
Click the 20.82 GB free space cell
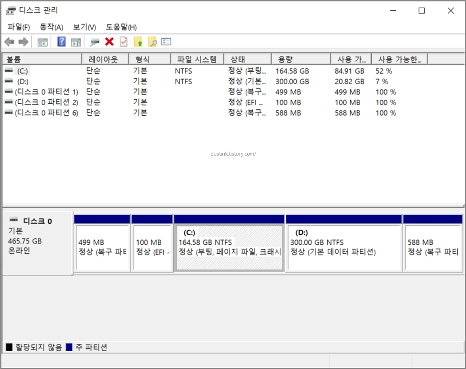pos(349,82)
